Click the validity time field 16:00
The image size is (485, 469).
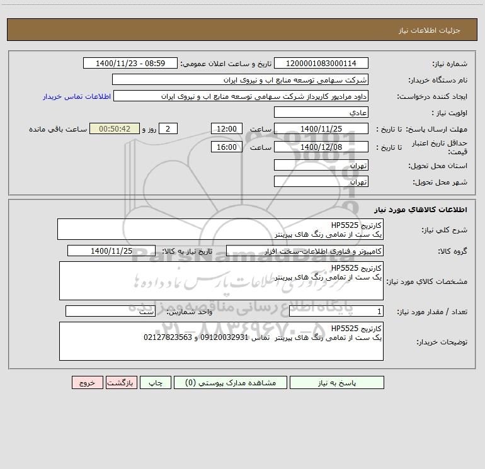[x=226, y=147]
